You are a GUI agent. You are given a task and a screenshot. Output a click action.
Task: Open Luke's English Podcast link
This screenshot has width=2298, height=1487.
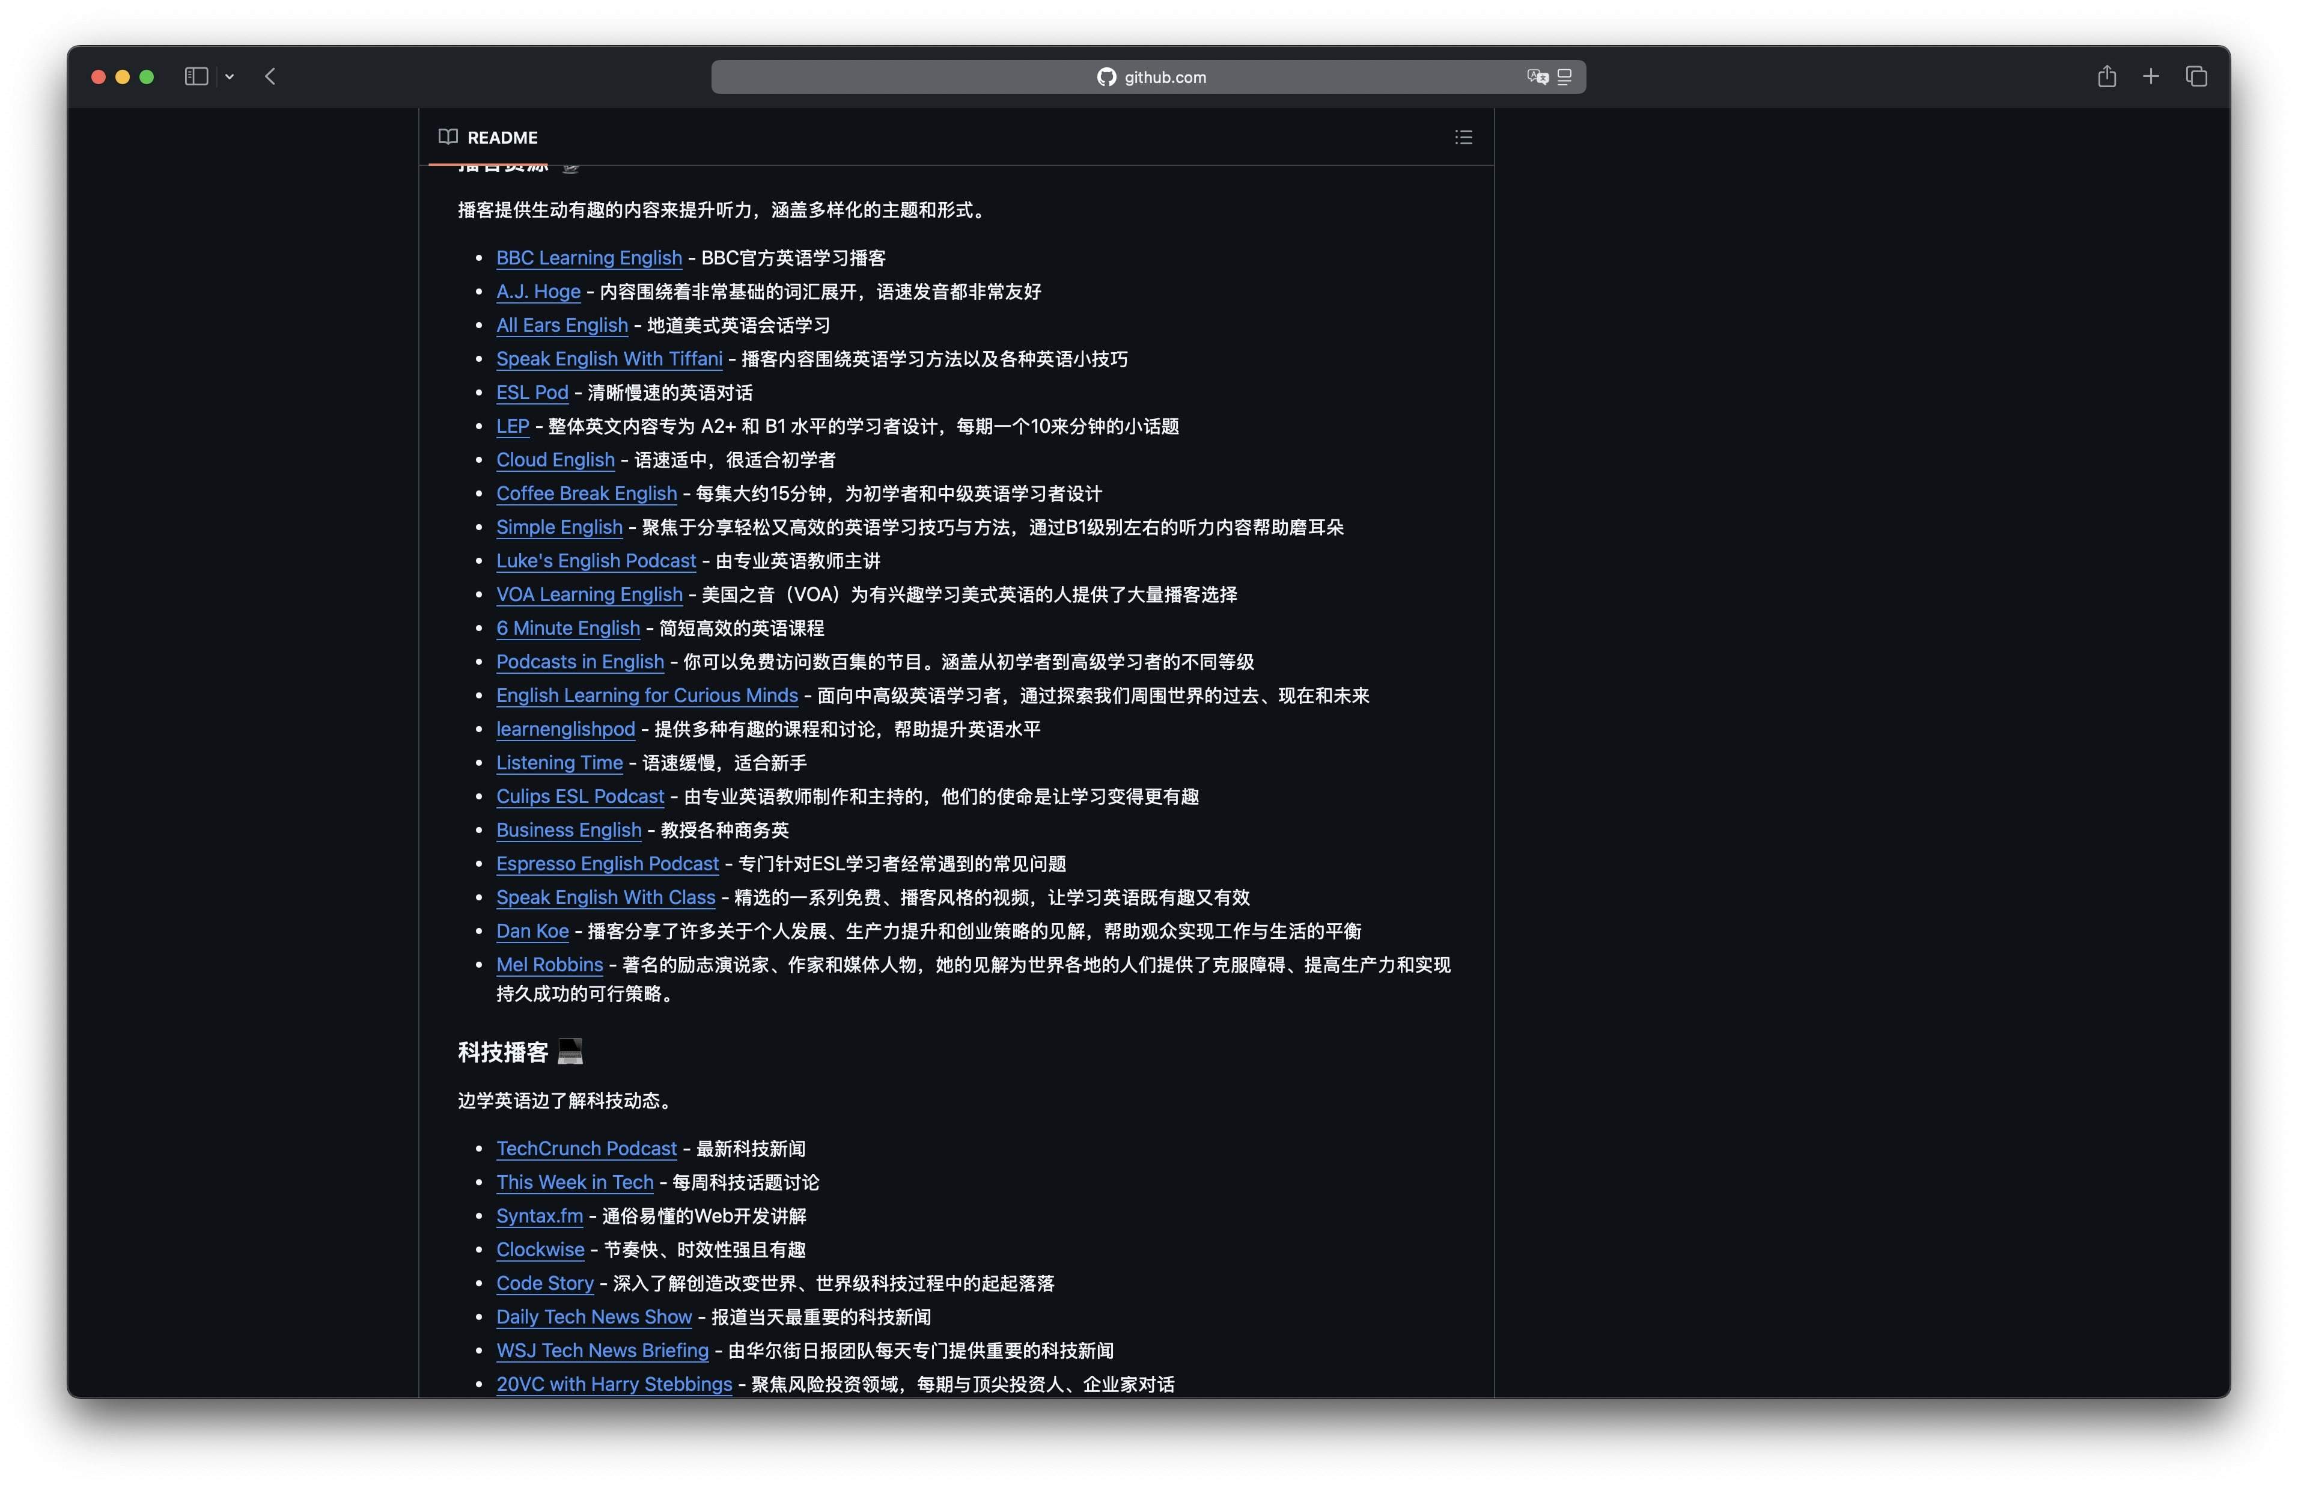(x=596, y=561)
